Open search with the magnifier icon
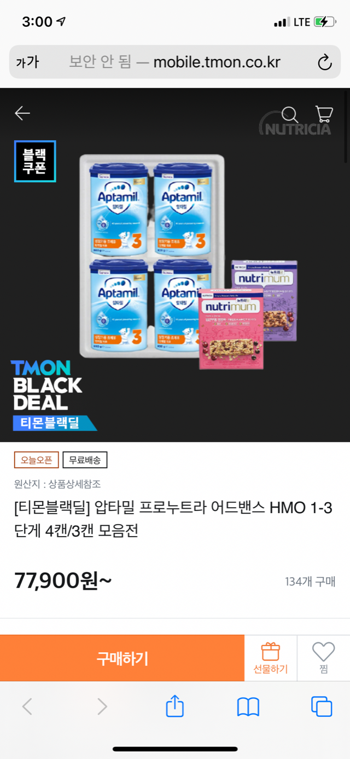Screen dimensions: 350x759 (290, 114)
